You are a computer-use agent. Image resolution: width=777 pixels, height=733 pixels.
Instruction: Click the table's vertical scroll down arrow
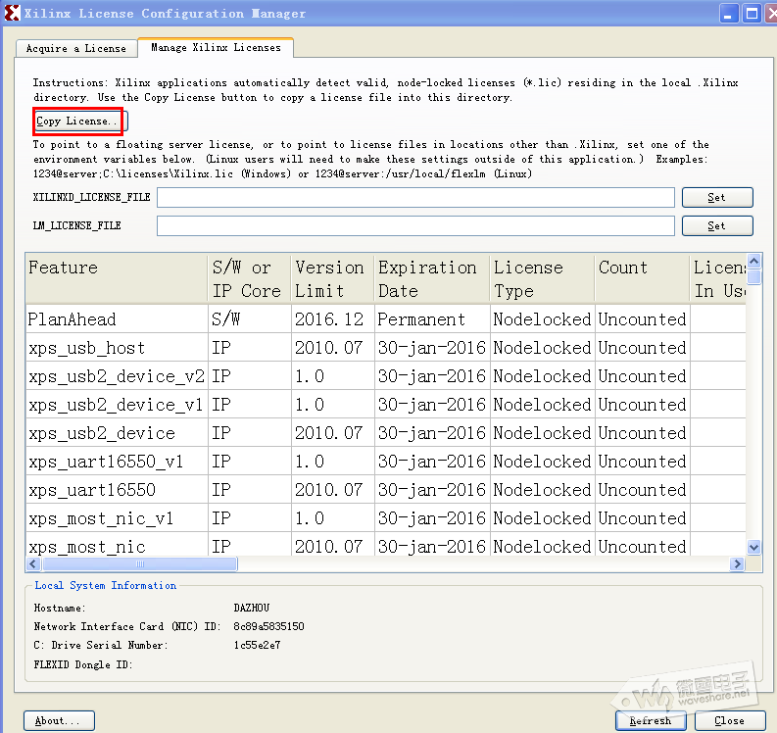coord(754,547)
